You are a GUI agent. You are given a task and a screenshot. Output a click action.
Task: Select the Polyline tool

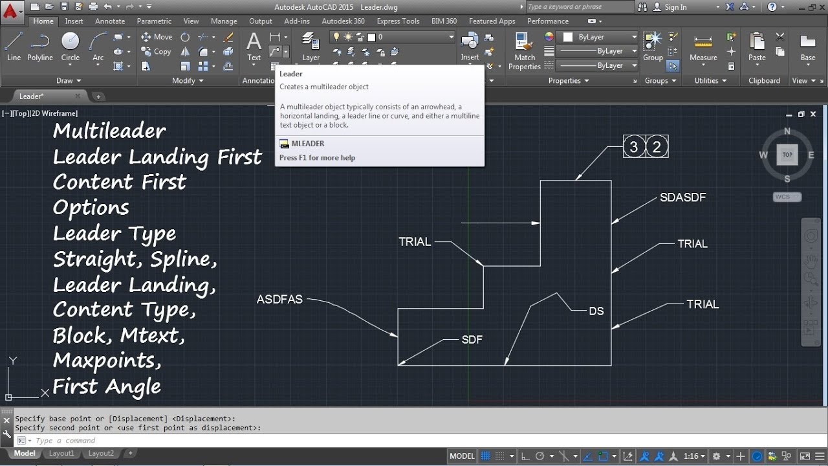point(40,47)
